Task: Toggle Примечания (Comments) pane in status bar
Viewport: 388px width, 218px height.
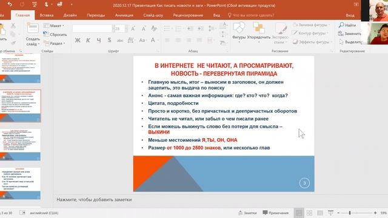Action: pyautogui.click(x=275, y=213)
